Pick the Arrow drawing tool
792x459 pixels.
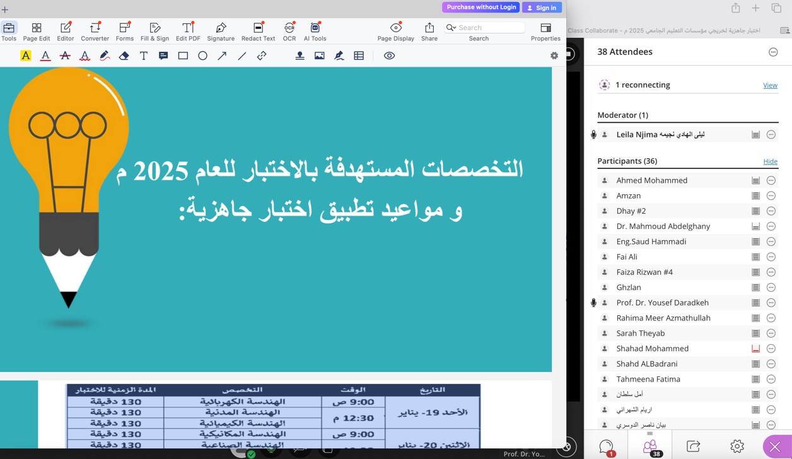(x=222, y=55)
